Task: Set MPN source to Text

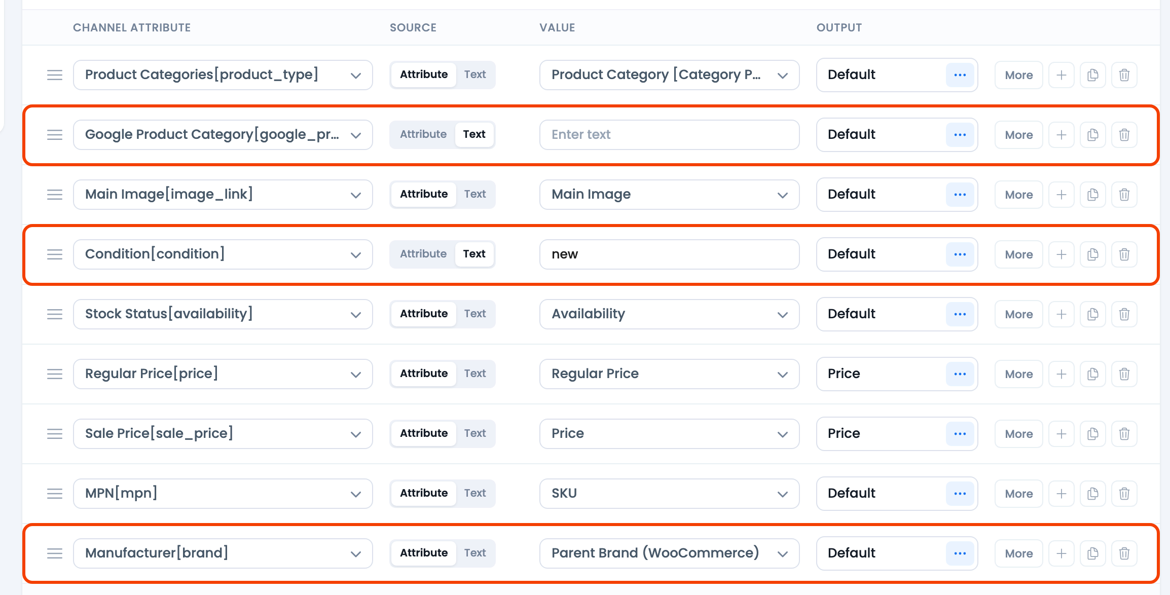Action: [475, 494]
